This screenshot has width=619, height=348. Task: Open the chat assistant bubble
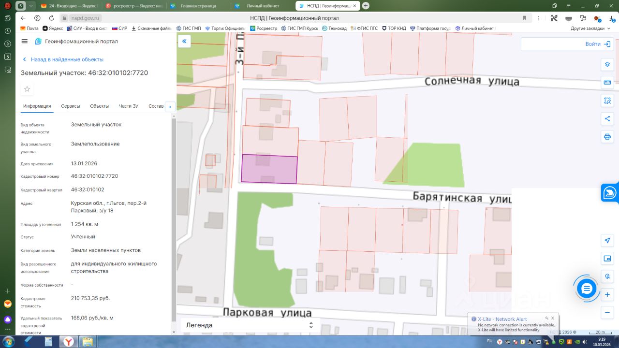click(587, 289)
